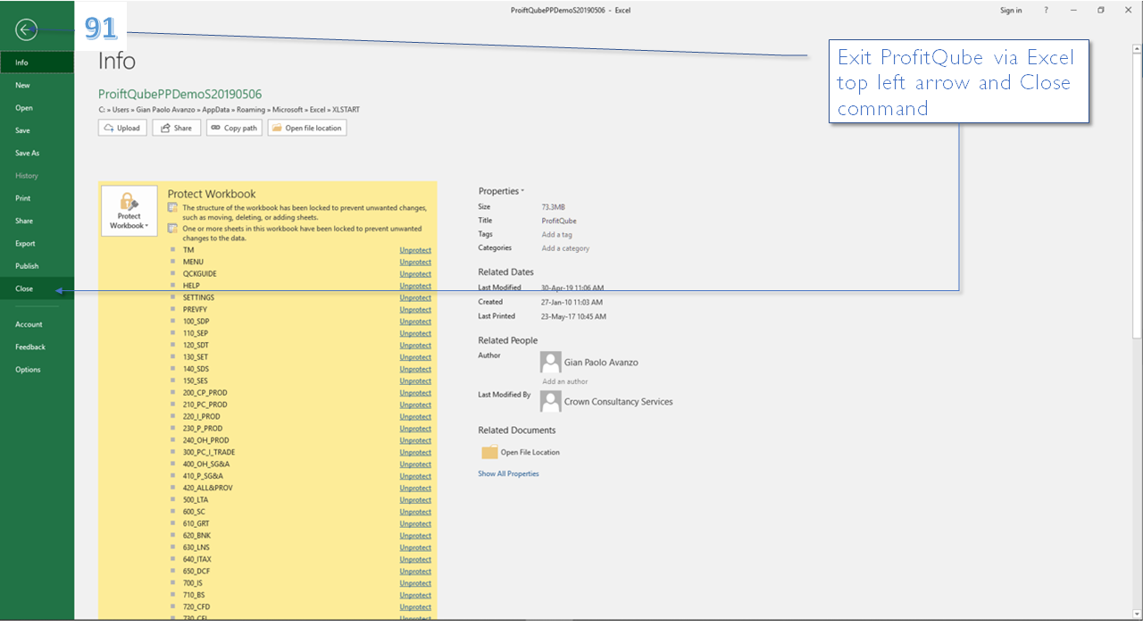
Task: Open the New tab
Action: click(x=37, y=85)
